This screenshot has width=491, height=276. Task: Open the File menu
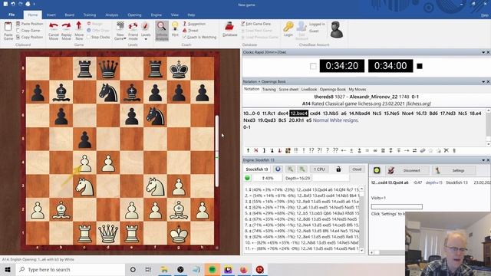point(12,15)
